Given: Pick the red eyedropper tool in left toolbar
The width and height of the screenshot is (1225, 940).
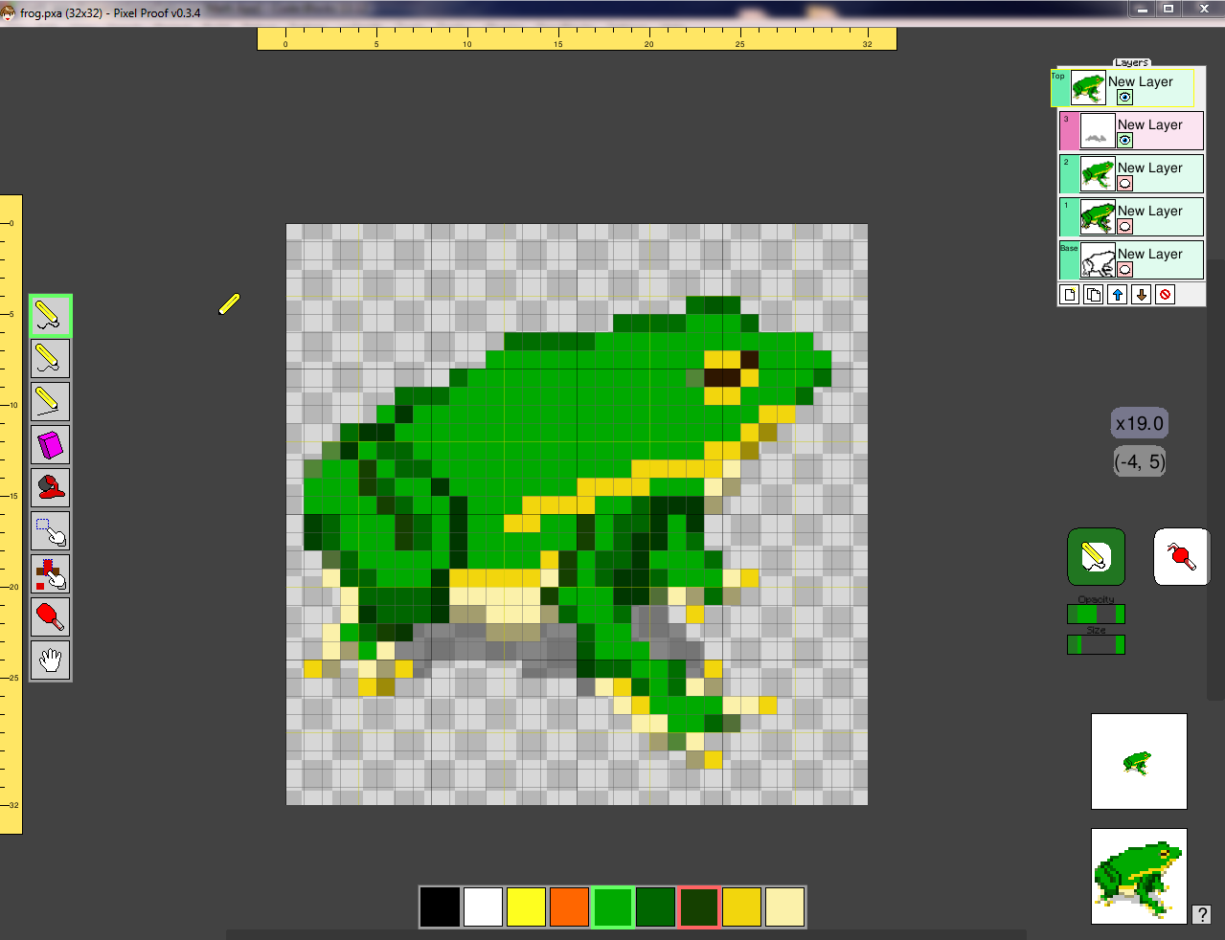Looking at the screenshot, I should point(50,617).
